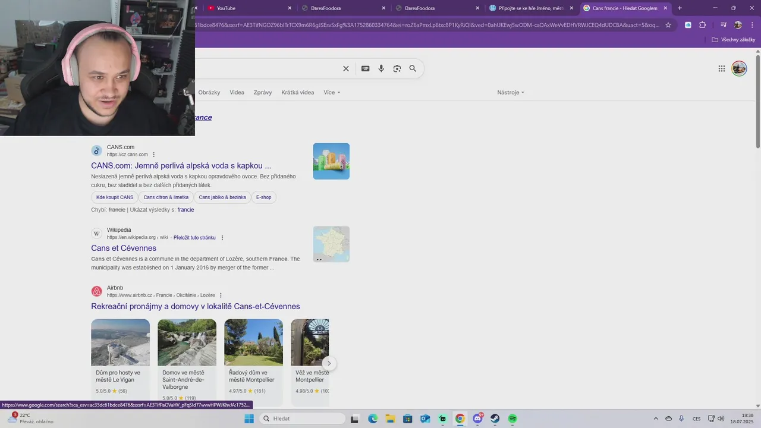
Task: Click the E-shop chip
Action: [x=264, y=197]
